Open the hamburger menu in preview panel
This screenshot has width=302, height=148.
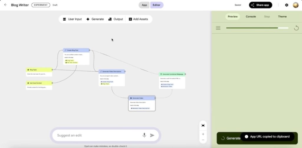click(x=218, y=28)
